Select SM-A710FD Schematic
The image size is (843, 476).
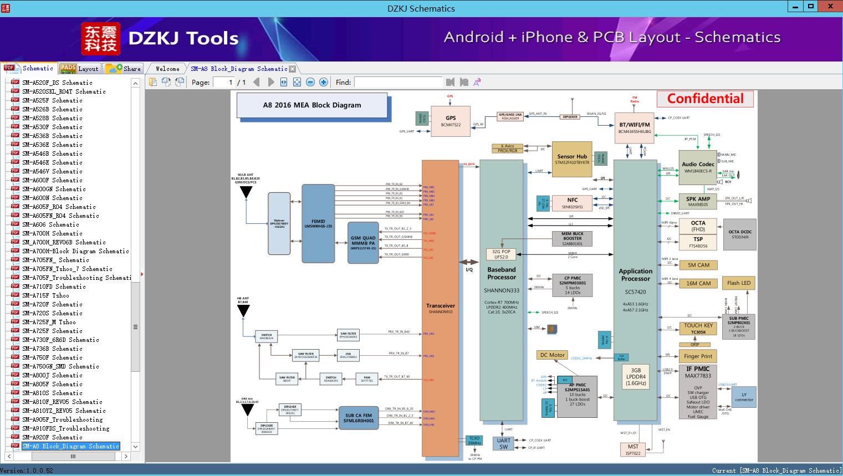[x=54, y=286]
